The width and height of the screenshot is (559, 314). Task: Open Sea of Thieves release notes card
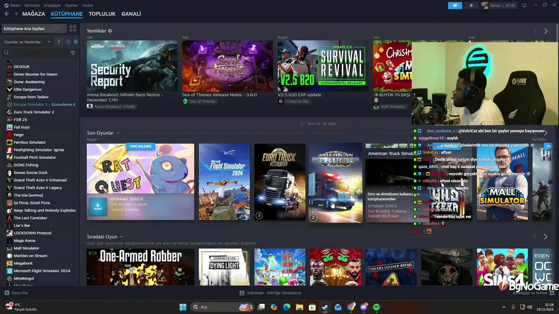point(228,66)
